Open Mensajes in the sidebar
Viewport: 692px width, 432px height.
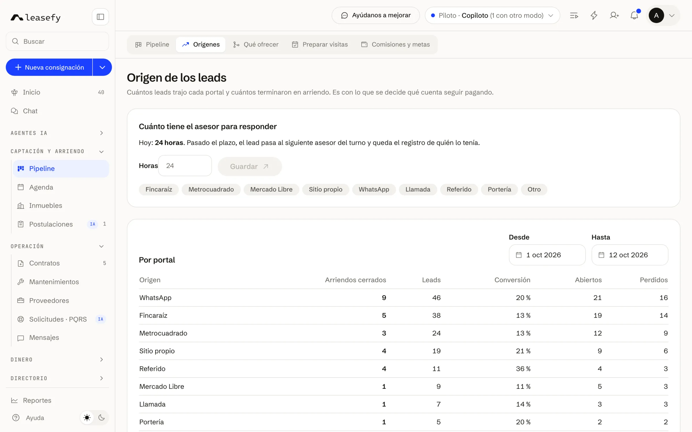coord(61,338)
